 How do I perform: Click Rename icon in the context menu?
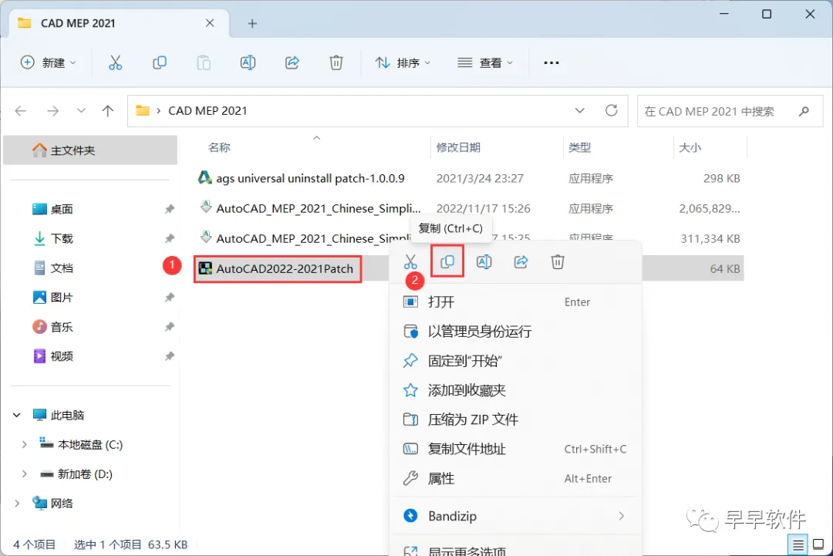tap(484, 261)
